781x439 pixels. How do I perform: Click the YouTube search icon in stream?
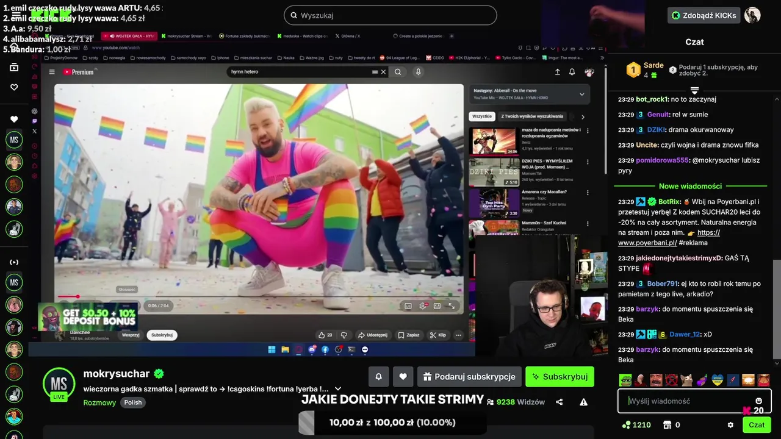(x=398, y=72)
